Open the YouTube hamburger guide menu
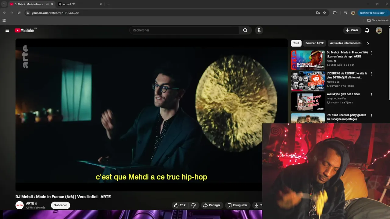 point(7,30)
